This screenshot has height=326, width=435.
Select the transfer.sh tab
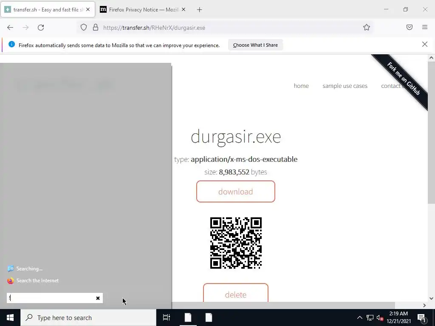(x=48, y=10)
